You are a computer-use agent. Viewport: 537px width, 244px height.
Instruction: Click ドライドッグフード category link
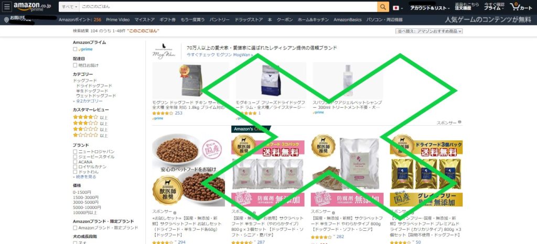point(94,86)
